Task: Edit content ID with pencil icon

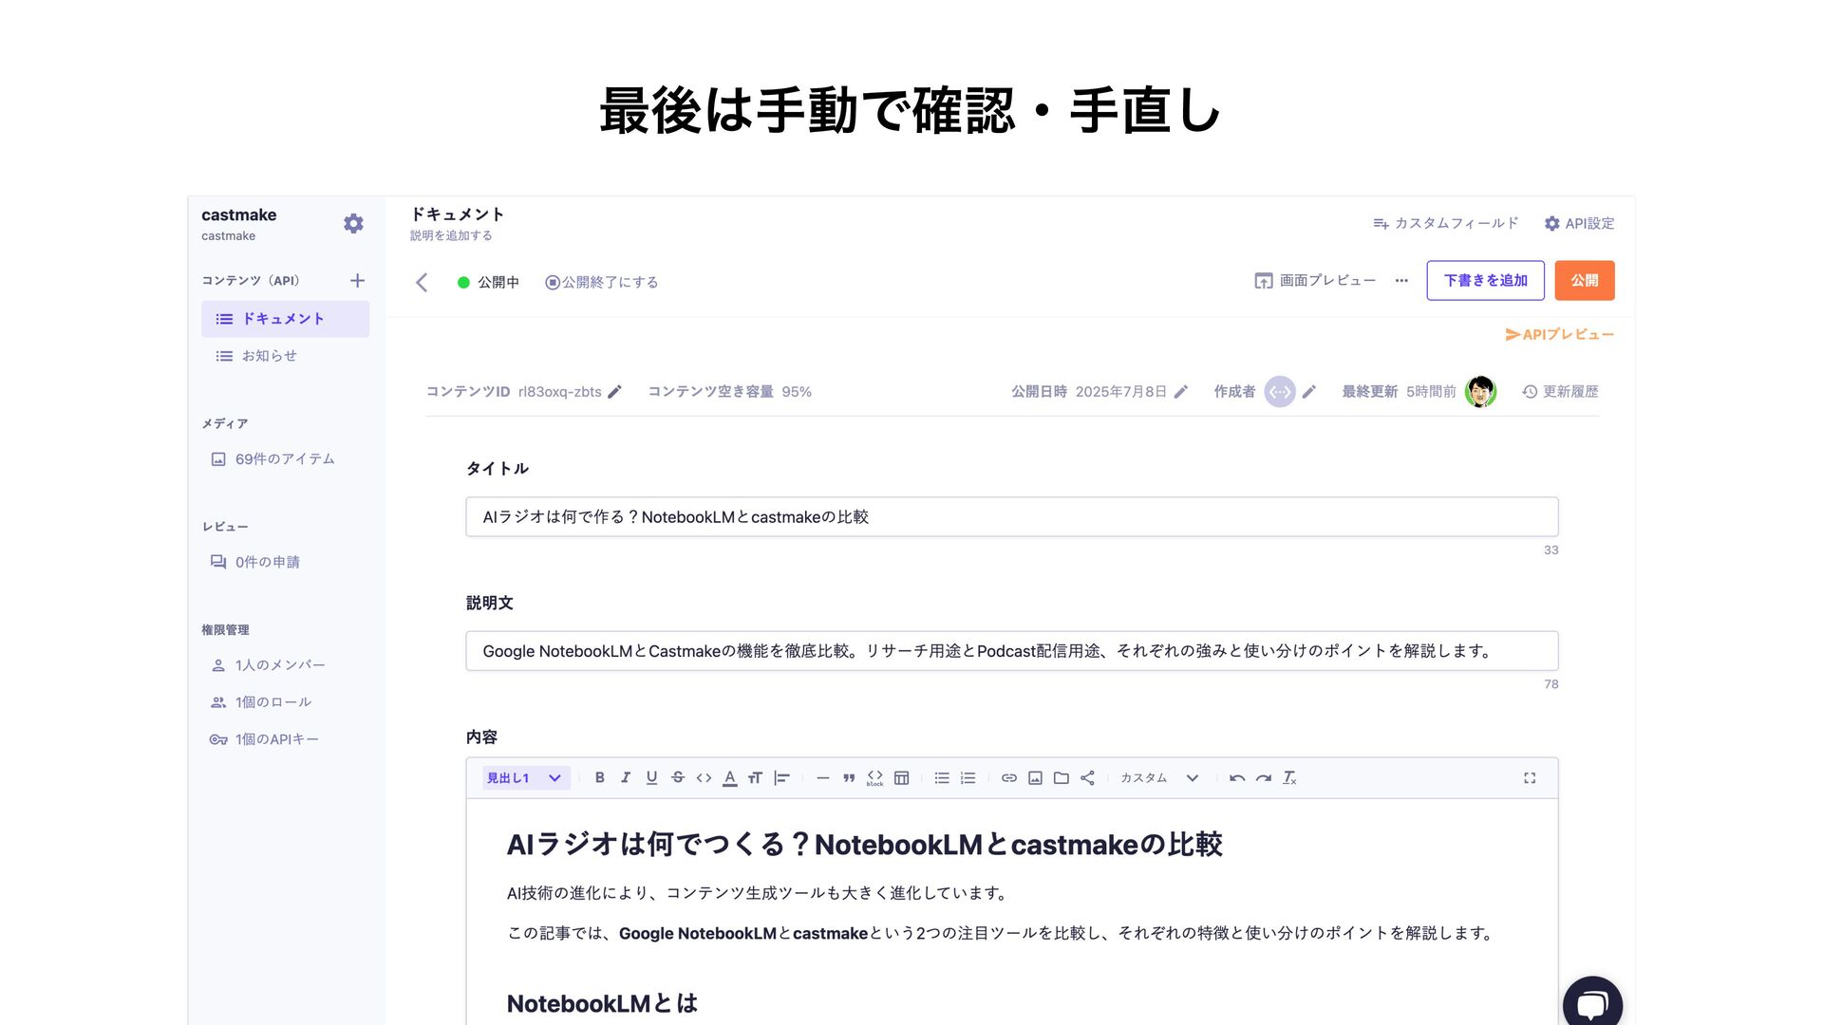Action: tap(614, 392)
